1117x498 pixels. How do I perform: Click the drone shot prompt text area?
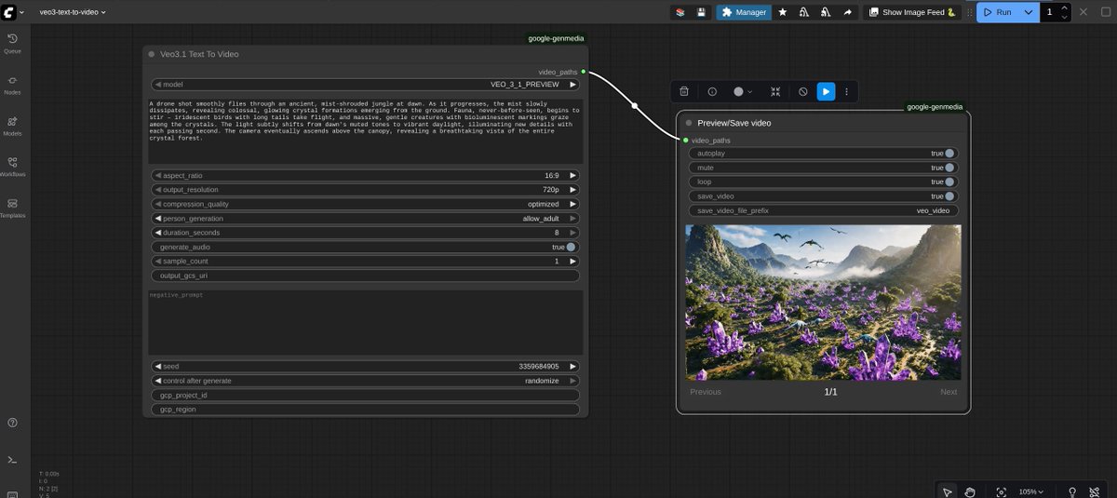pyautogui.click(x=365, y=131)
